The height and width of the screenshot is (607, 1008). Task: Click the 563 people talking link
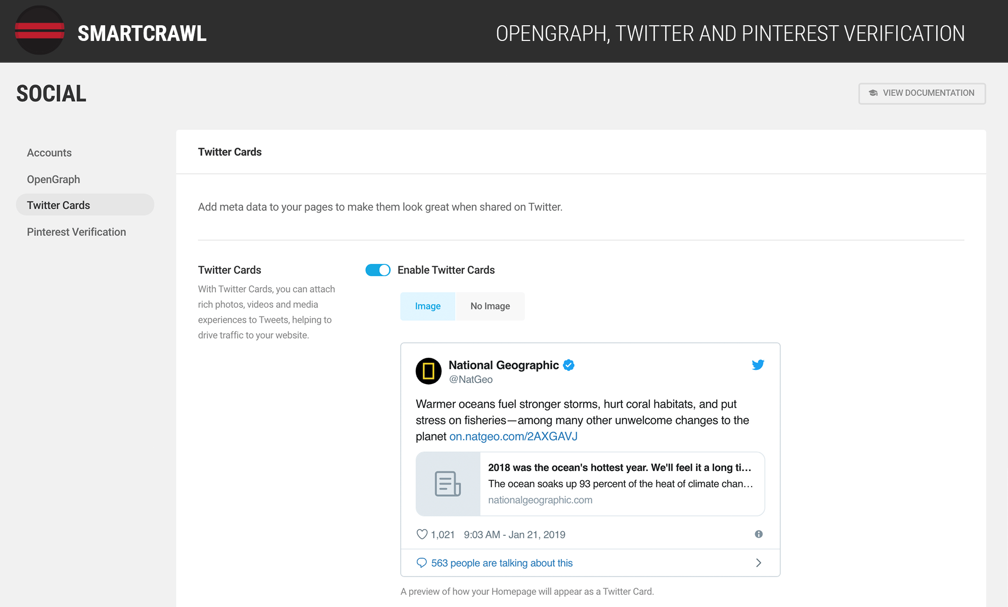tap(501, 563)
